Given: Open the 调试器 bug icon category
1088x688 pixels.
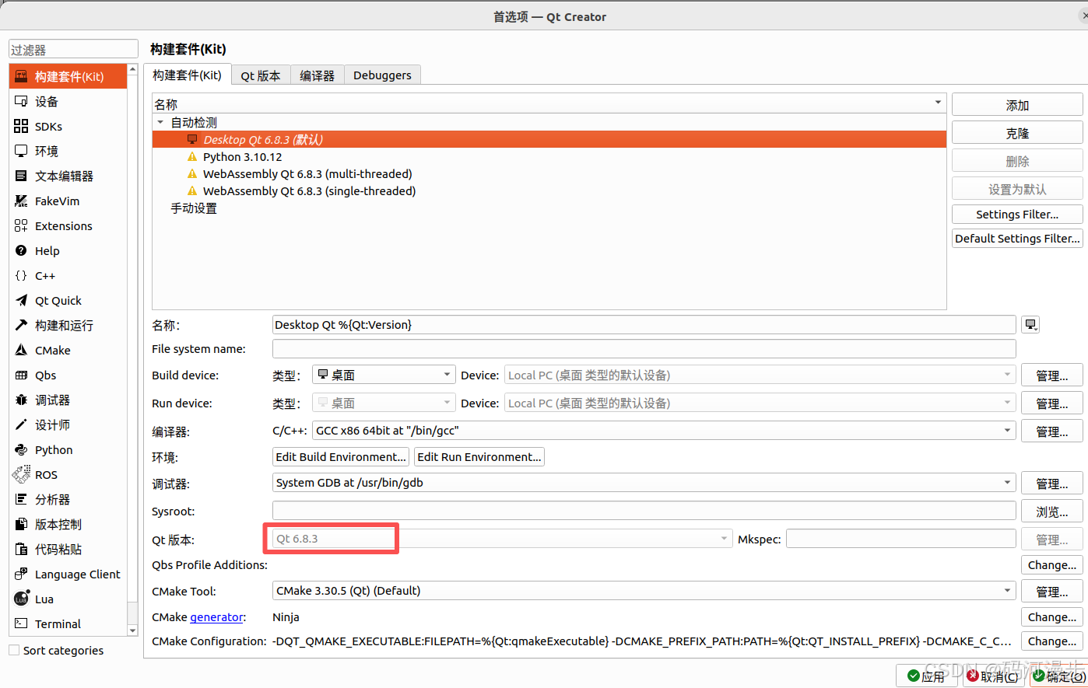Looking at the screenshot, I should 21,400.
